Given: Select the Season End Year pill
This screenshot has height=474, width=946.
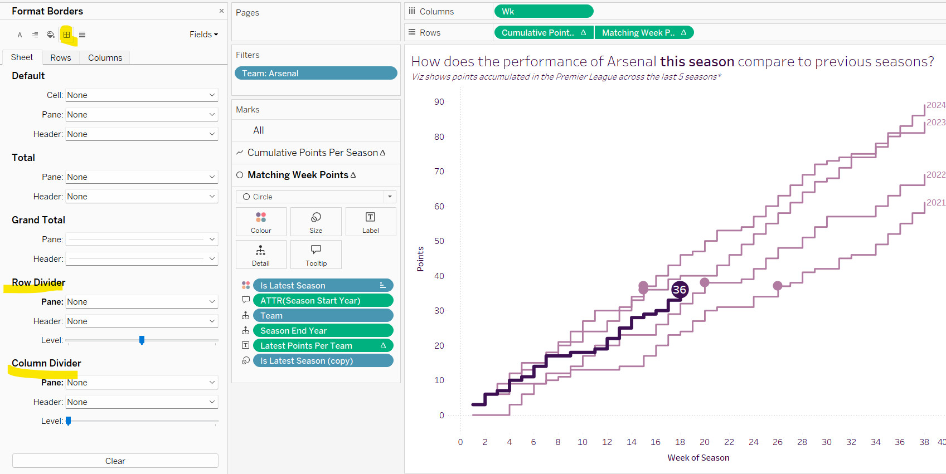Looking at the screenshot, I should (323, 330).
